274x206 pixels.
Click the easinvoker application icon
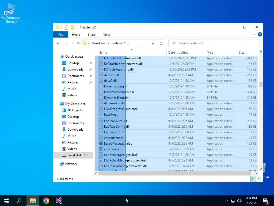(101, 149)
